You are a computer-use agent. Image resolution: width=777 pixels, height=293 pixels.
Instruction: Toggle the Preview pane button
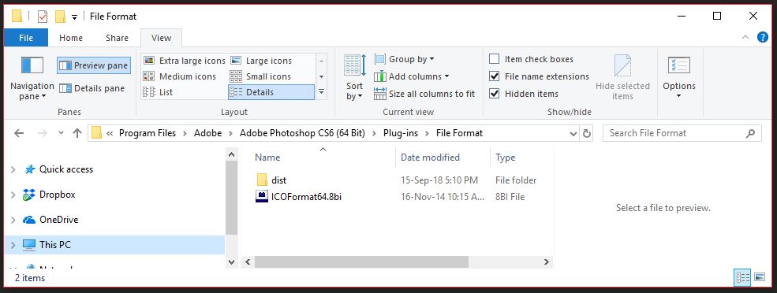point(94,65)
